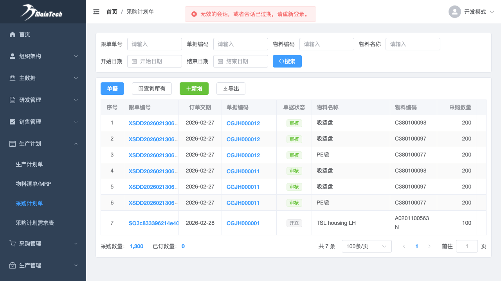Open document link CGJH000001

click(x=243, y=223)
